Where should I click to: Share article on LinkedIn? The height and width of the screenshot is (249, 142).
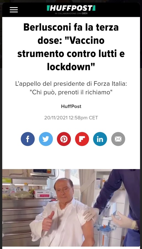(100, 139)
